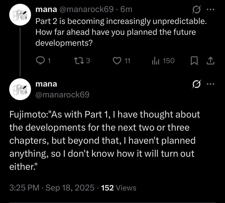Viewport: 225px width, 203px height.
Task: Click the @manarock69 handle in top tweet
Action: coord(86,10)
